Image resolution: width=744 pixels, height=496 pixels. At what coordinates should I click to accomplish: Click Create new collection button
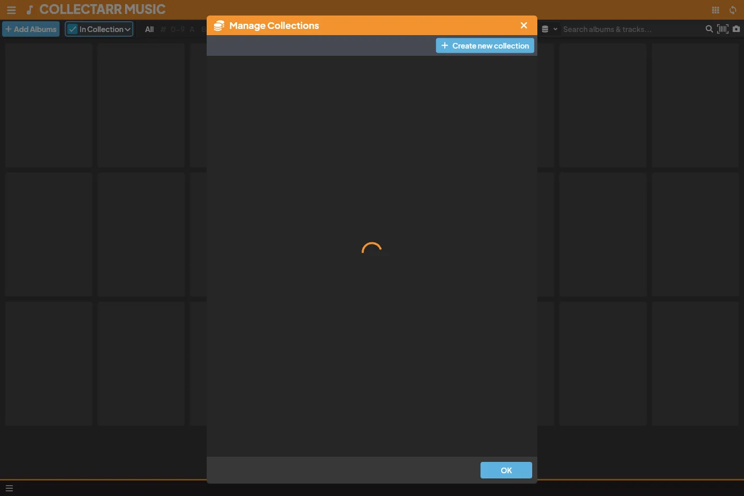(x=485, y=45)
